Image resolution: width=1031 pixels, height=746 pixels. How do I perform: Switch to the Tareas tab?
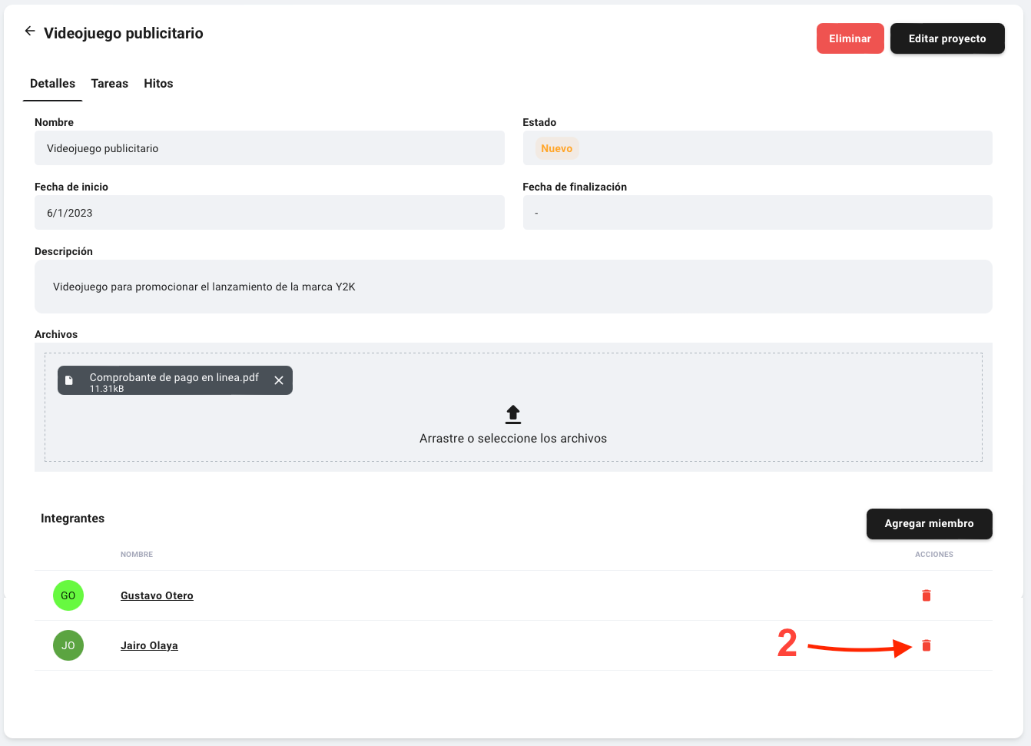tap(109, 84)
